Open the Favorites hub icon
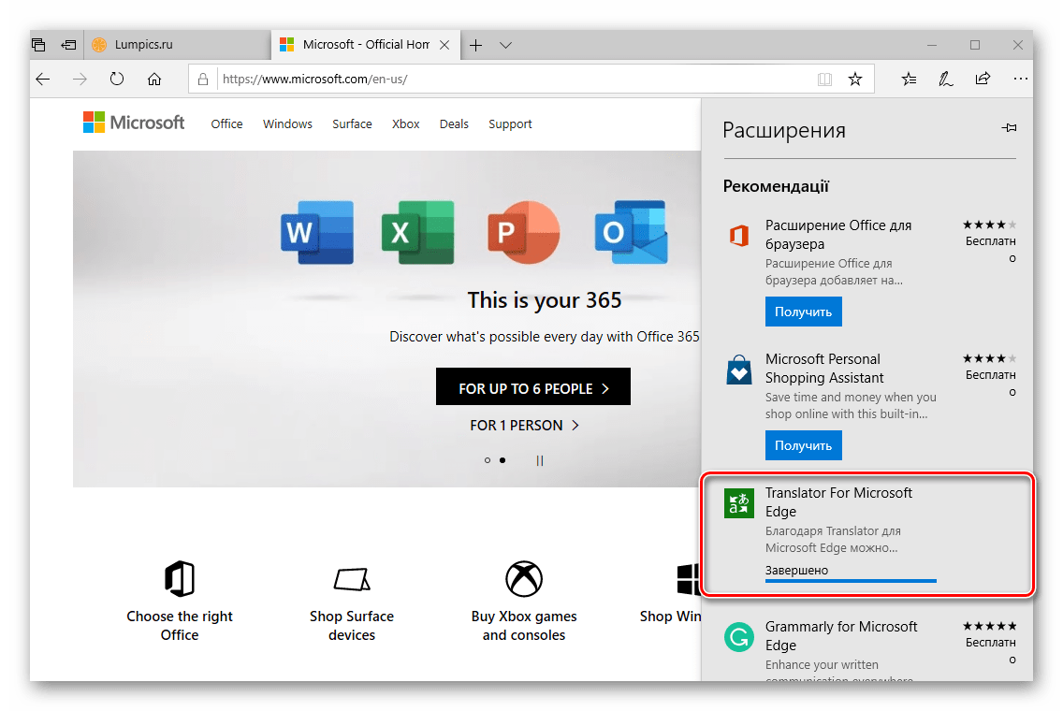This screenshot has height=711, width=1063. 909,80
